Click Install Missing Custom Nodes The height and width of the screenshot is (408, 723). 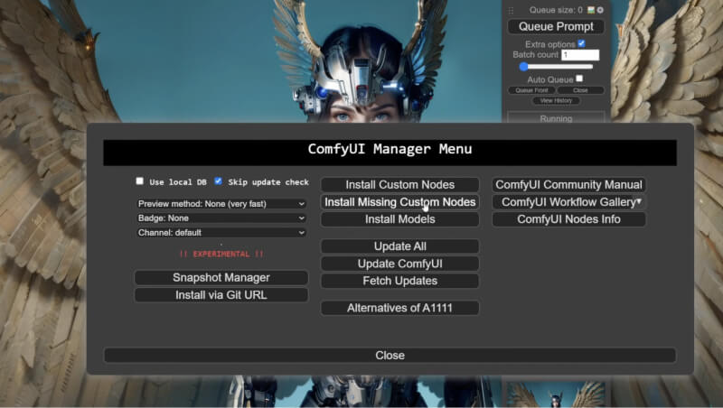[399, 202]
